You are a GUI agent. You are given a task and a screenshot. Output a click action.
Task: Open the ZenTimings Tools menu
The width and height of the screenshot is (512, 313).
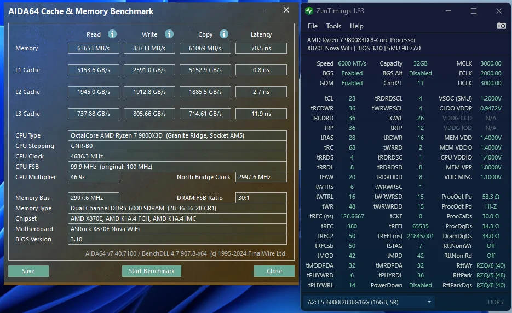(x=333, y=26)
